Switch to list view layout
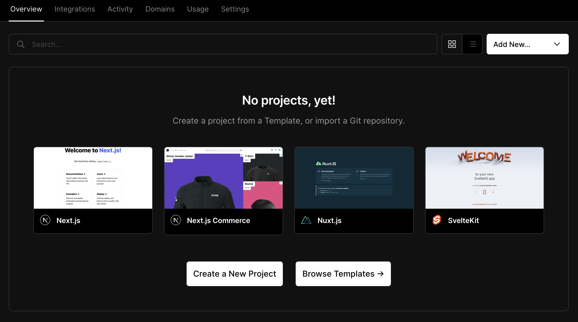Viewport: 578px width, 322px height. click(x=472, y=44)
